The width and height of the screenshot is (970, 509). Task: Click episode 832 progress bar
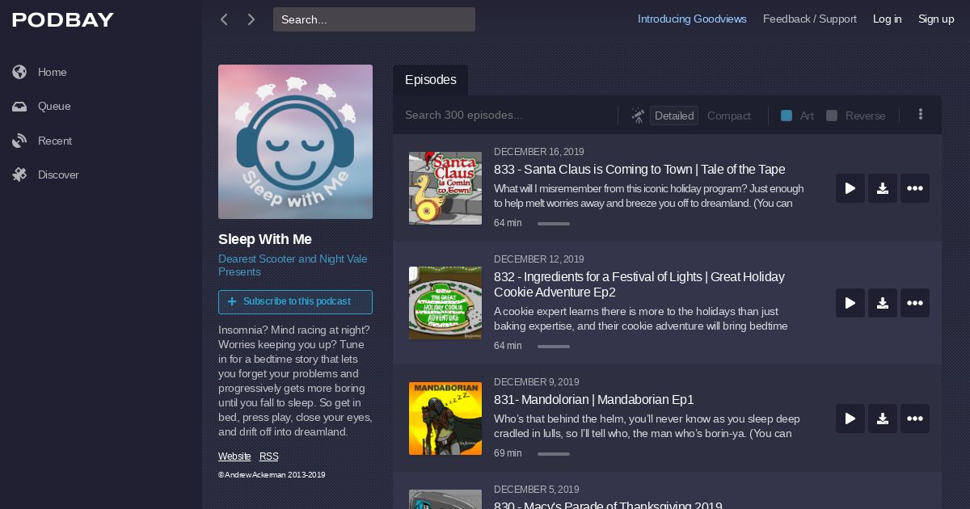click(x=554, y=347)
